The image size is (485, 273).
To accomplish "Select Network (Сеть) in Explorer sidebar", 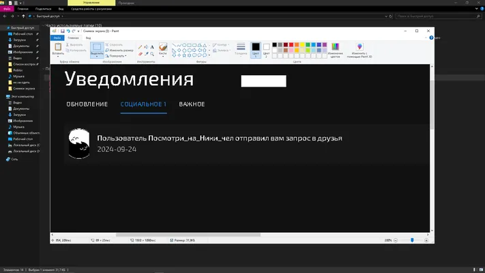I will coord(14,159).
